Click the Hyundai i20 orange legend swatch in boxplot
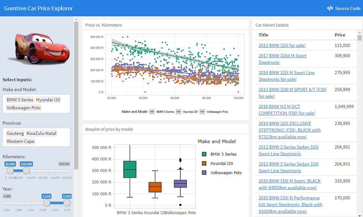Viewport: 363px width, 217px height. [x=204, y=163]
